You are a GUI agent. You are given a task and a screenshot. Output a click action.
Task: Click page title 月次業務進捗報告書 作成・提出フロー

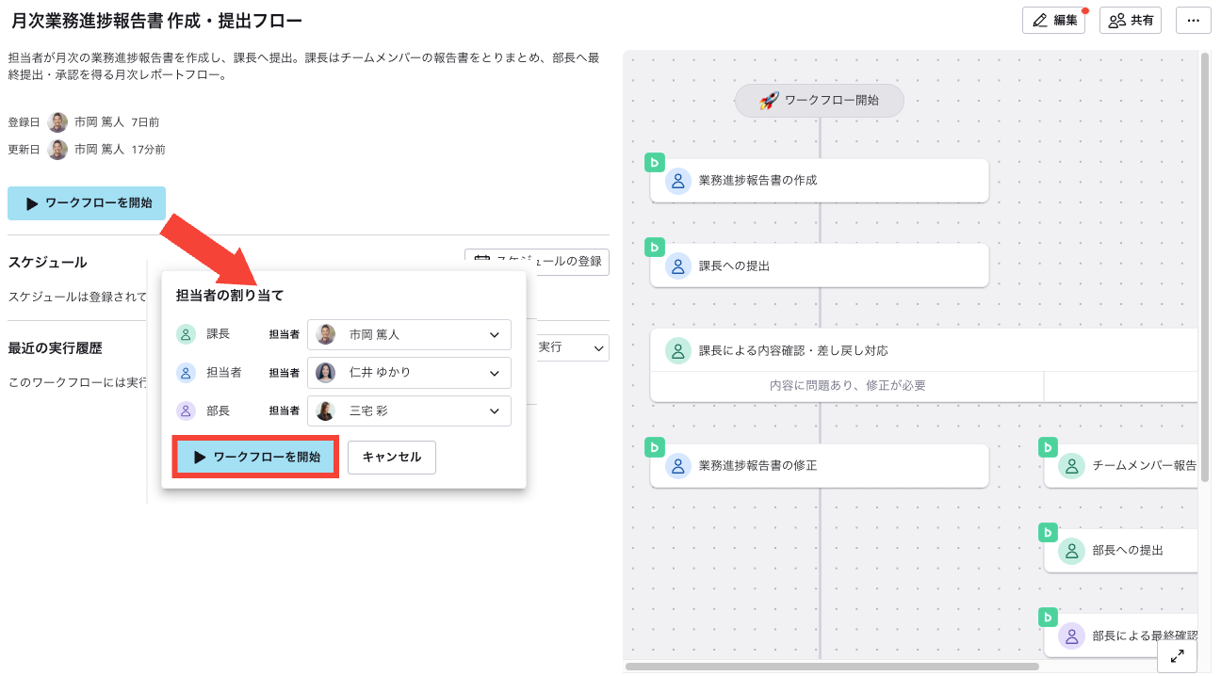[156, 20]
